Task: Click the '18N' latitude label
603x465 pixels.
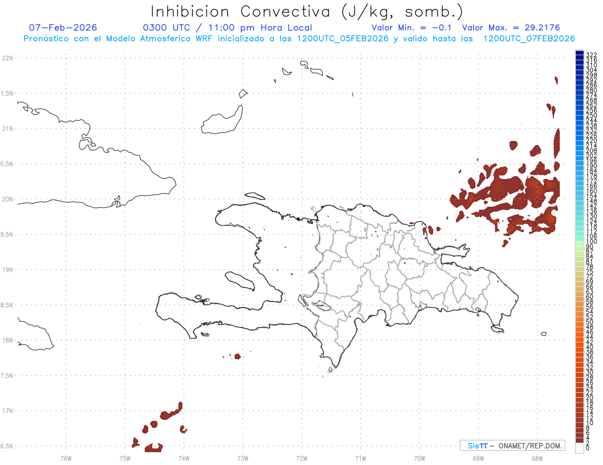Action: click(7, 340)
